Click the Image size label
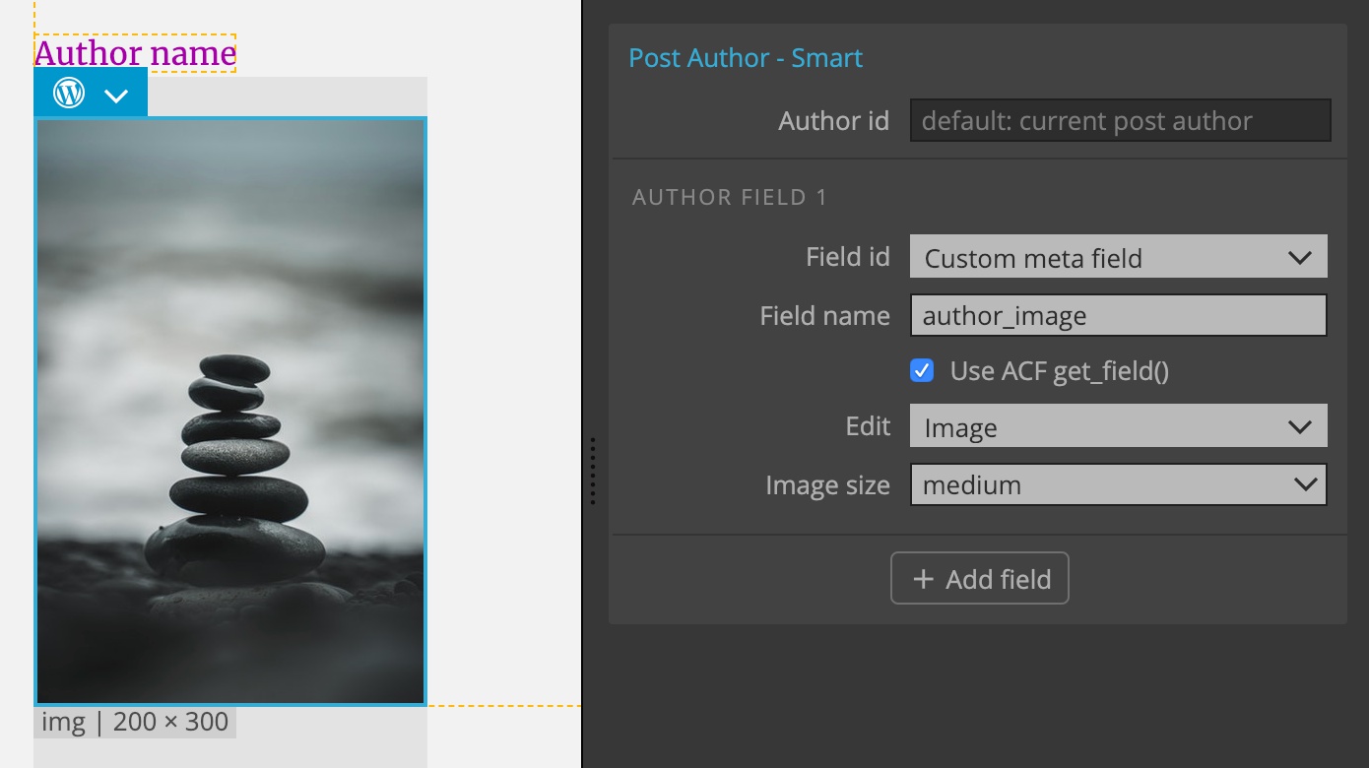Viewport: 1369px width, 768px height. [x=827, y=485]
